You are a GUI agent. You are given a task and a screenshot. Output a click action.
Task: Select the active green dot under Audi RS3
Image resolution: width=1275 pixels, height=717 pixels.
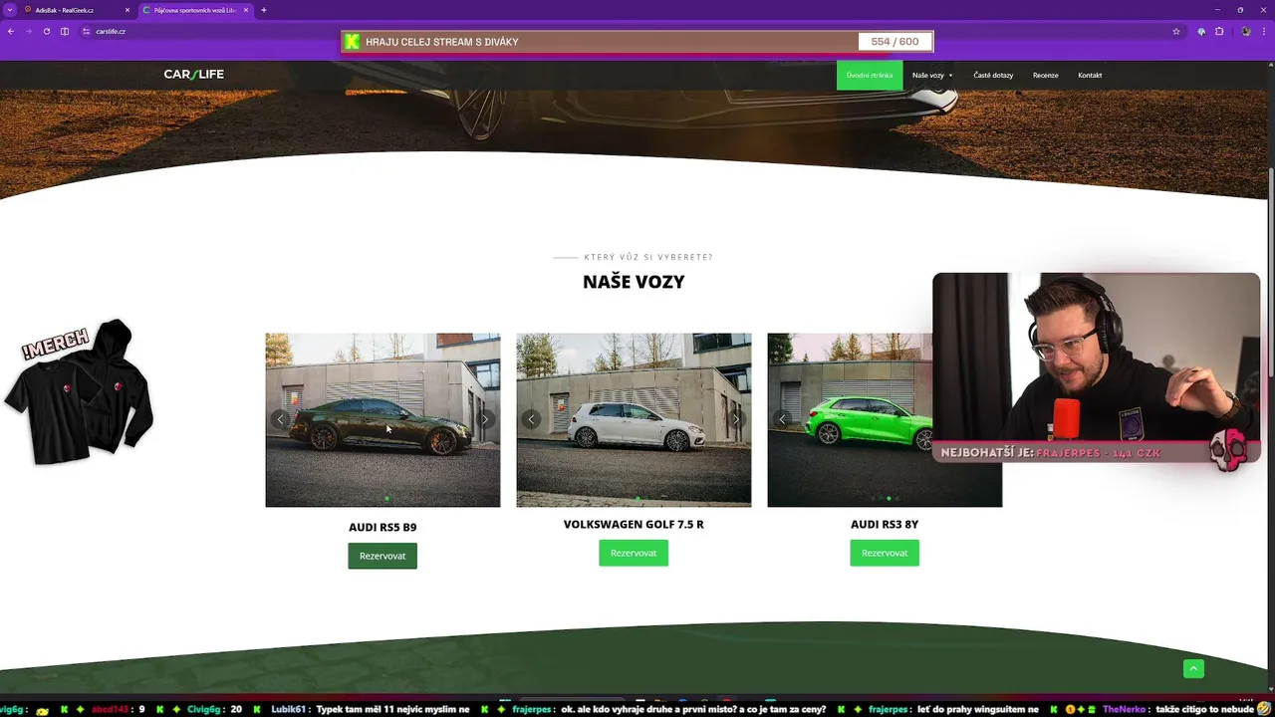pyautogui.click(x=889, y=498)
